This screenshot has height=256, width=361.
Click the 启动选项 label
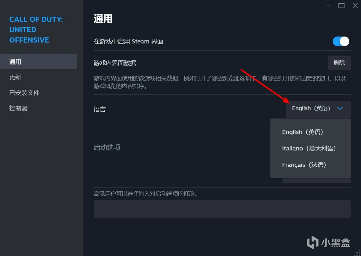pyautogui.click(x=107, y=148)
